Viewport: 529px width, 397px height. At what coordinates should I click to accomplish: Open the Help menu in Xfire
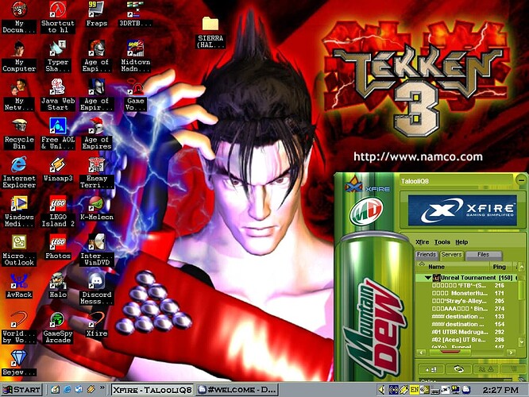(x=461, y=242)
